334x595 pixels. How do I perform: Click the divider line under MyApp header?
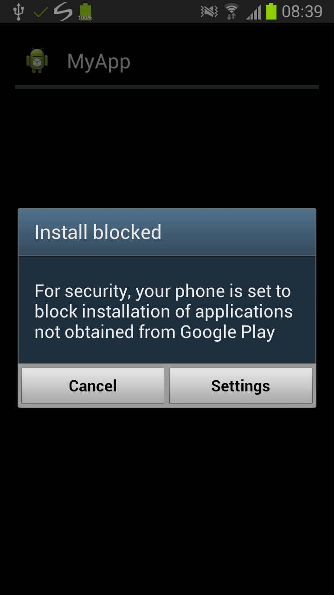pyautogui.click(x=167, y=87)
